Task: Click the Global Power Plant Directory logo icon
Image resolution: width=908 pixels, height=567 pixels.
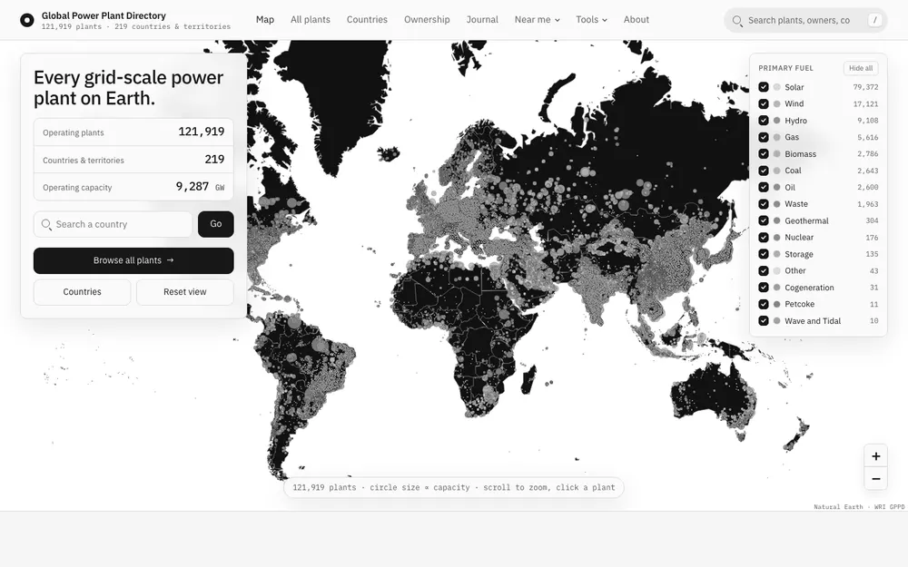Action: click(x=26, y=20)
